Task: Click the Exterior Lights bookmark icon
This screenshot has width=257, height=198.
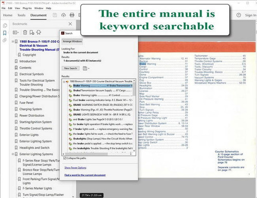Action: coord(16,135)
